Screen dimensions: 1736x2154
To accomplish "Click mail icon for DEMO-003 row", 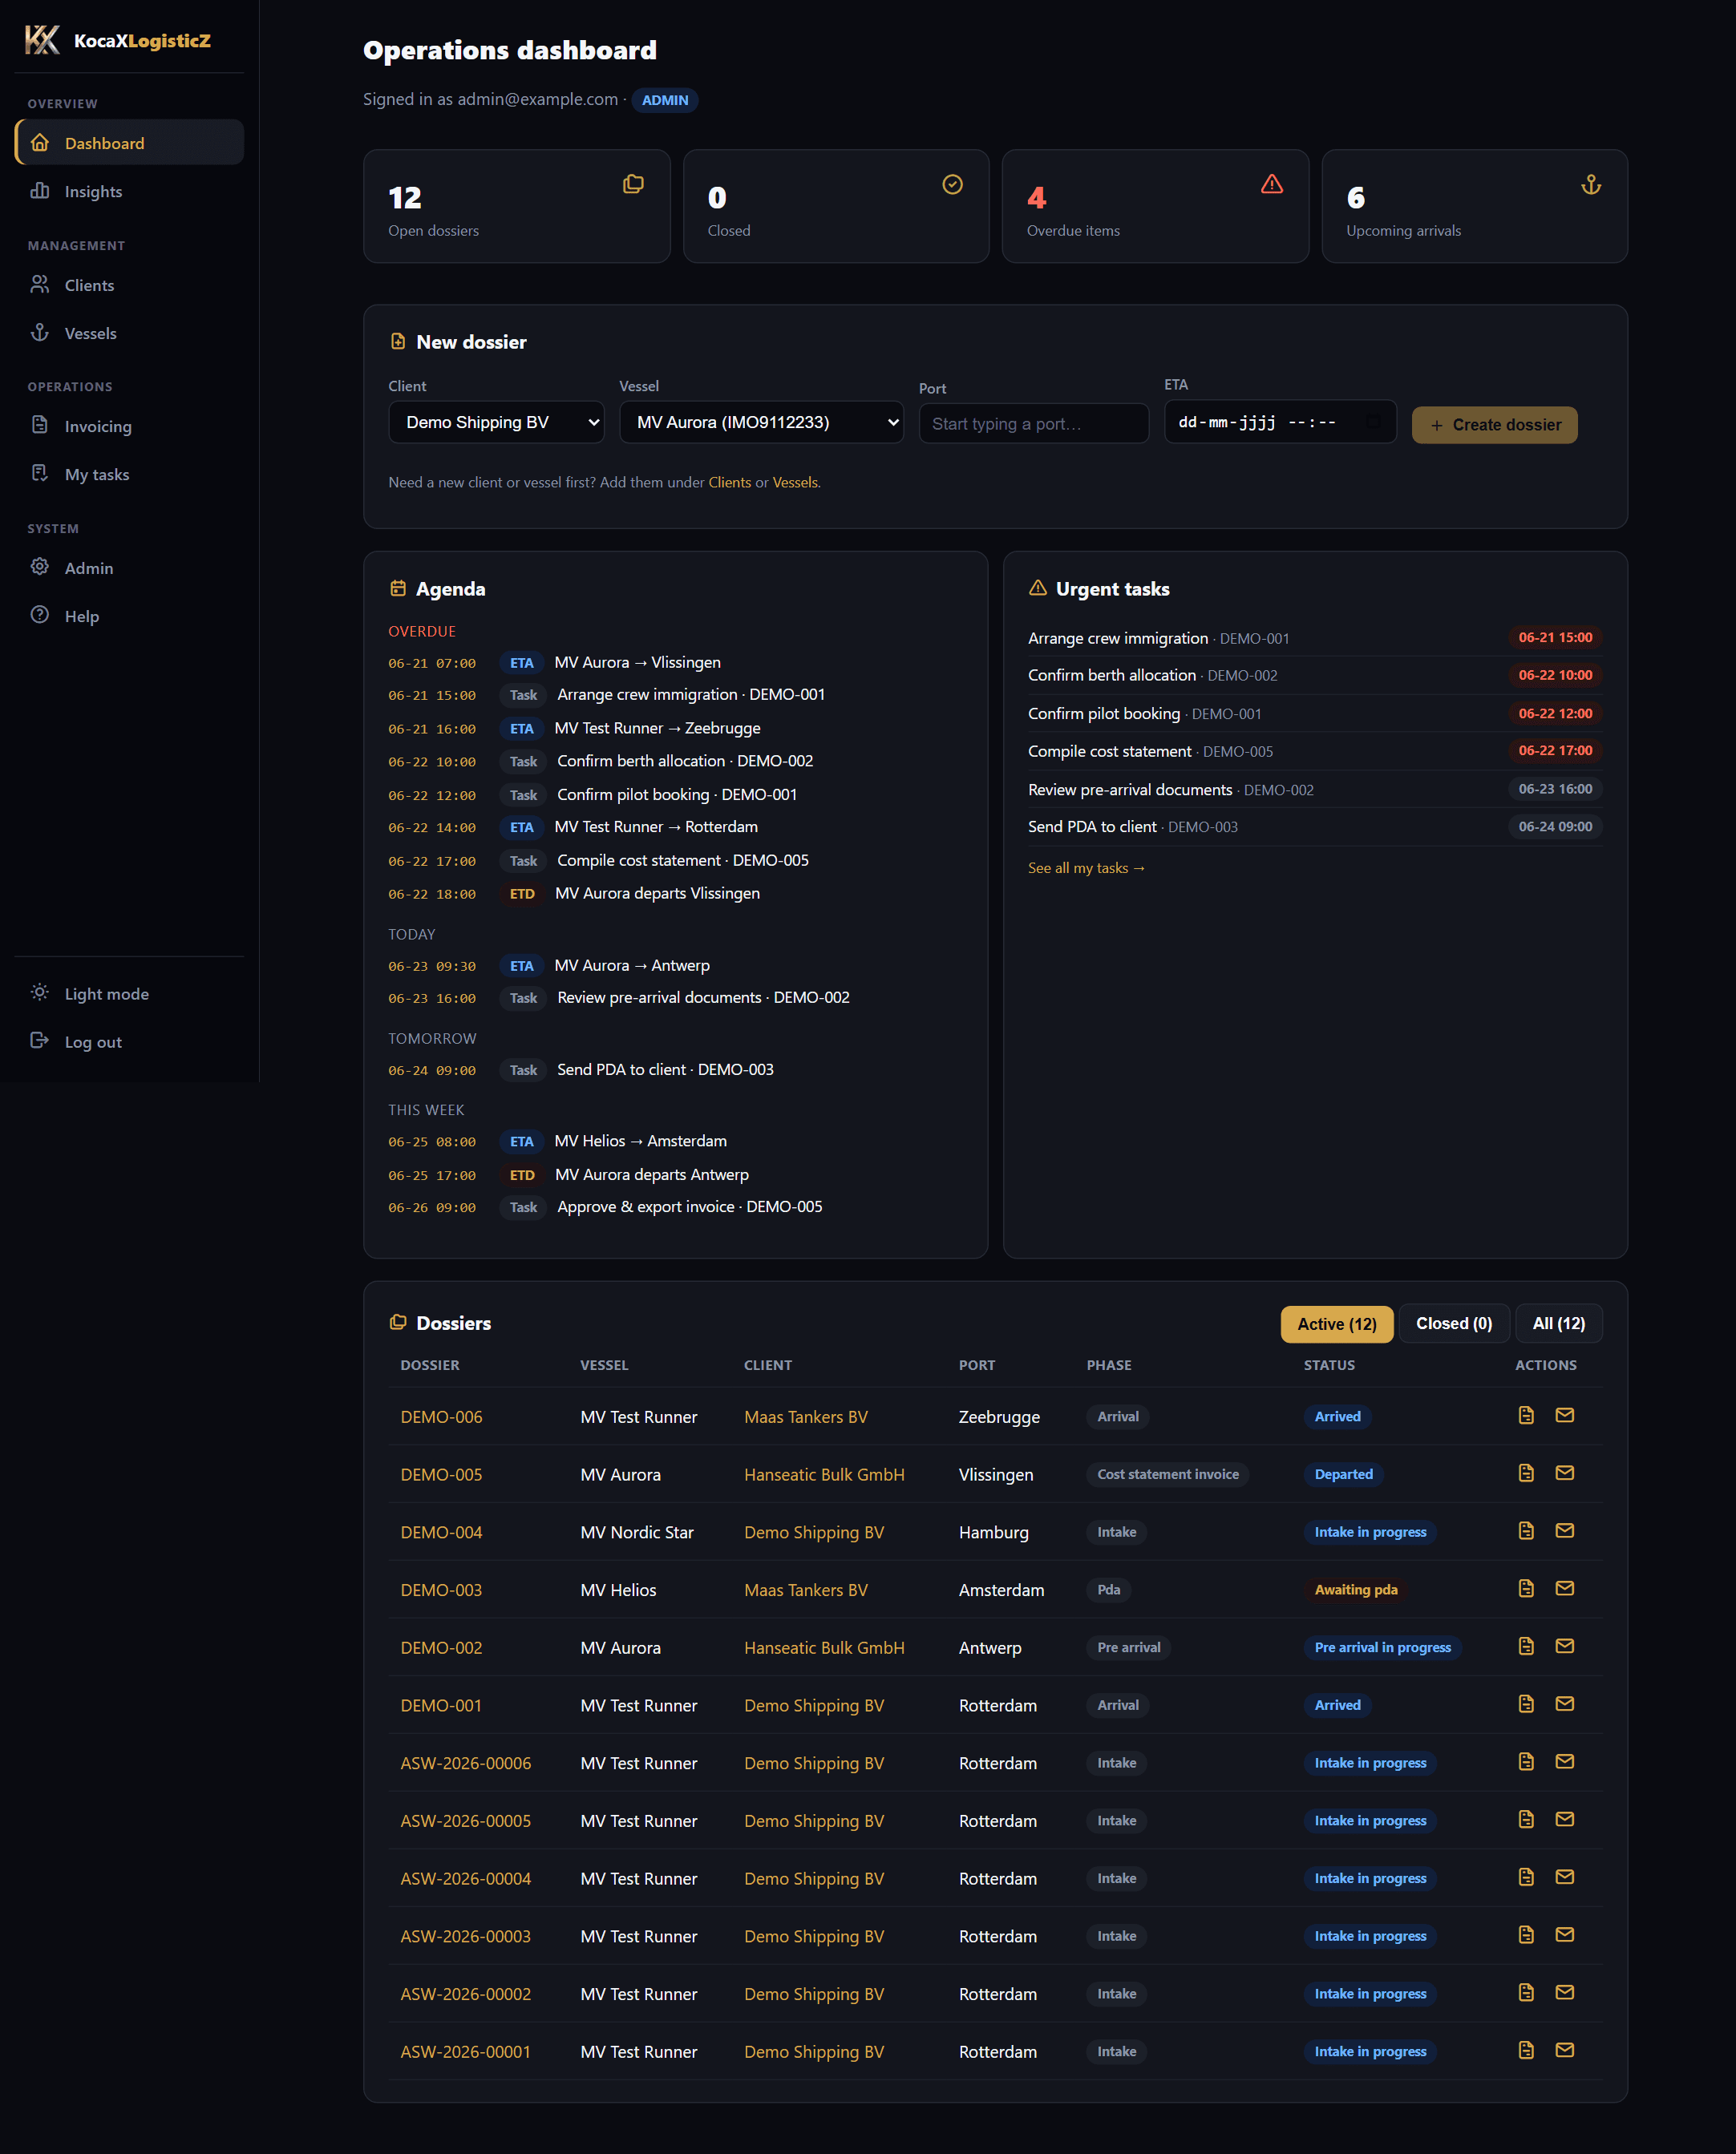I will (x=1565, y=1590).
